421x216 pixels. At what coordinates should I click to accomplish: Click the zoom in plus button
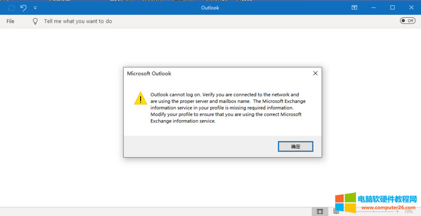coord(397,211)
